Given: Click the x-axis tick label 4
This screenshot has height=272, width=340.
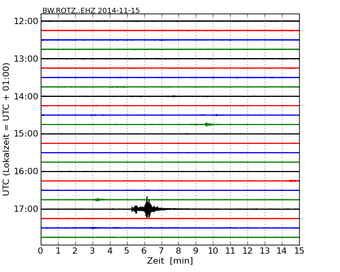Looking at the screenshot, I should pyautogui.click(x=110, y=251).
